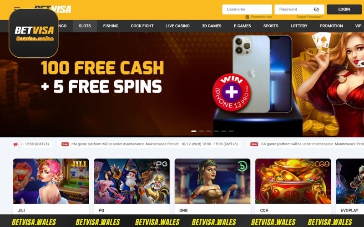Open the hamburger menu icon

17,9
